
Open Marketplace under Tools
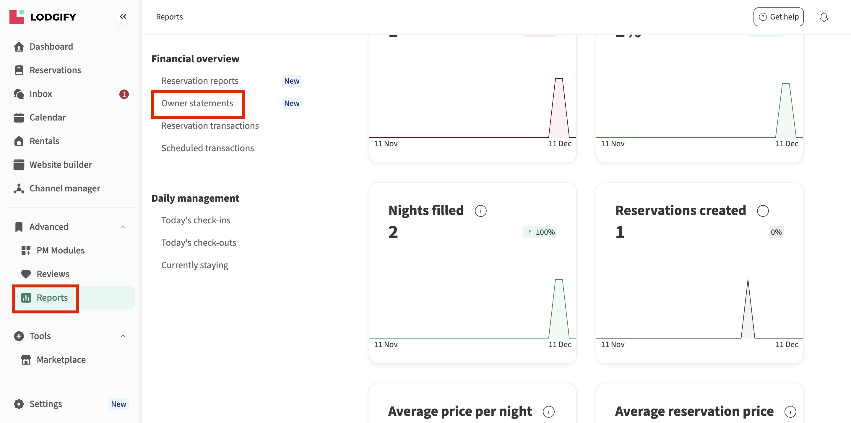(61, 359)
